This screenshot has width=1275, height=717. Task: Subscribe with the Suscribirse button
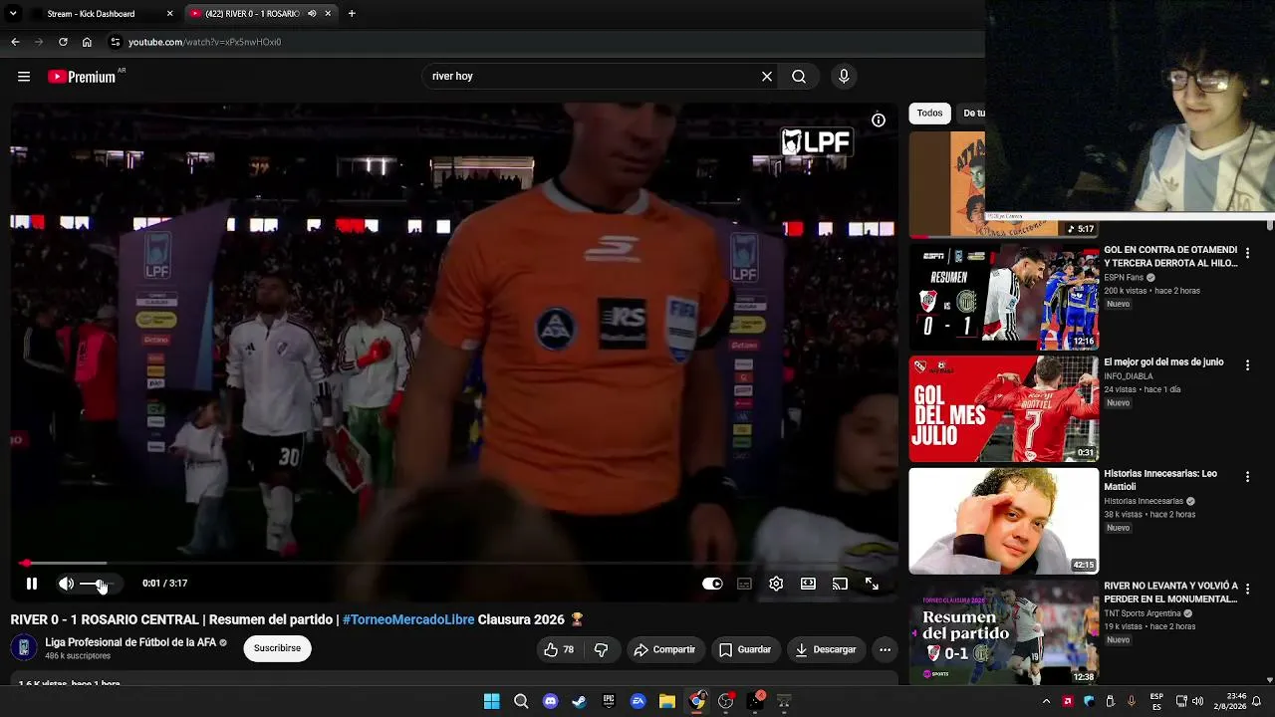[x=277, y=648]
